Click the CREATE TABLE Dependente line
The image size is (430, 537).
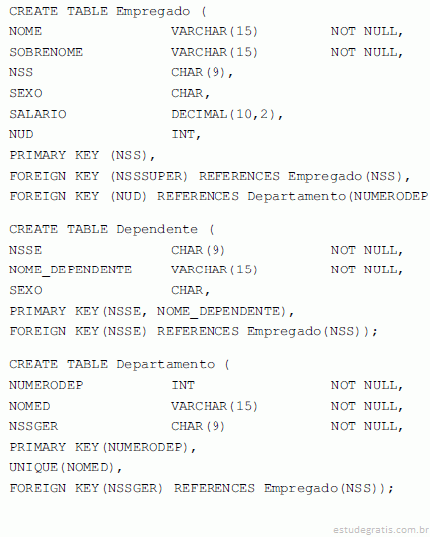(x=112, y=229)
